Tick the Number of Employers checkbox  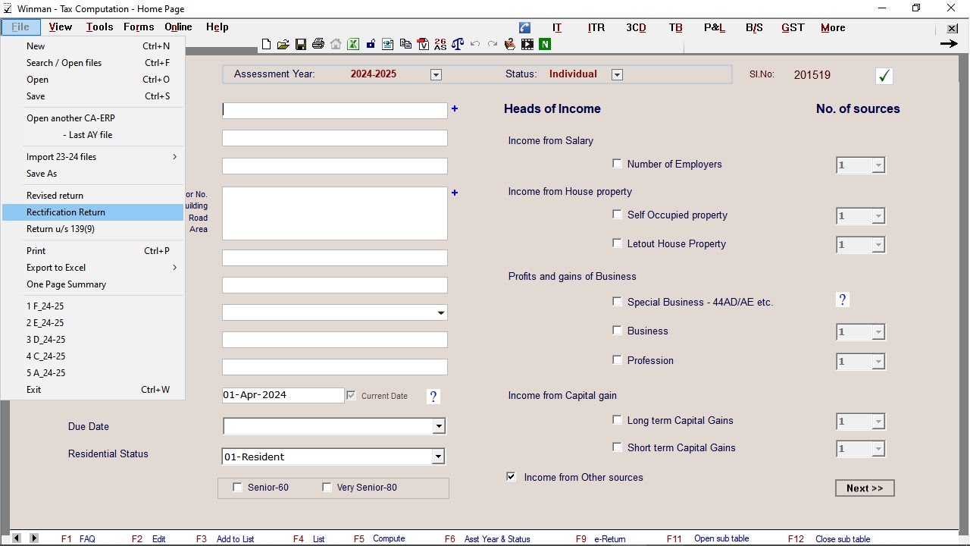point(617,163)
